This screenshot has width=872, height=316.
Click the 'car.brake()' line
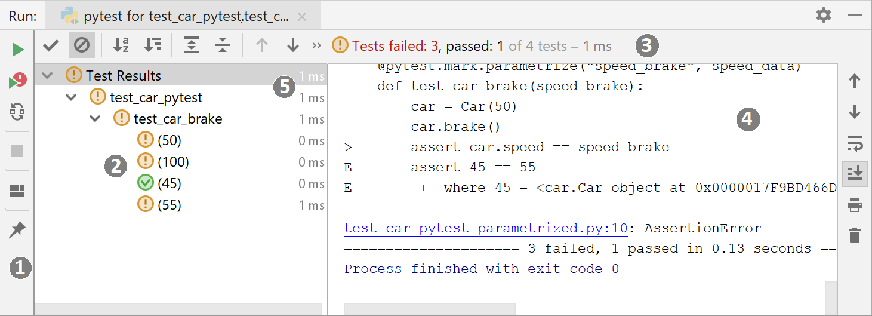456,127
